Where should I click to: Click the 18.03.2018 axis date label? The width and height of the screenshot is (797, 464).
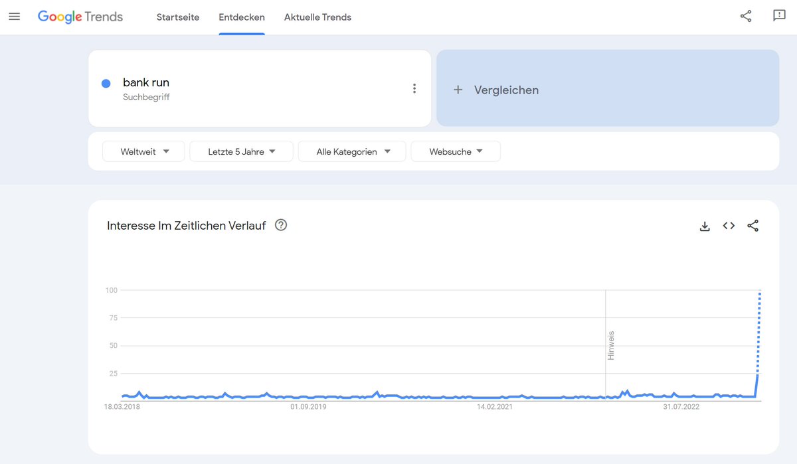pyautogui.click(x=122, y=406)
